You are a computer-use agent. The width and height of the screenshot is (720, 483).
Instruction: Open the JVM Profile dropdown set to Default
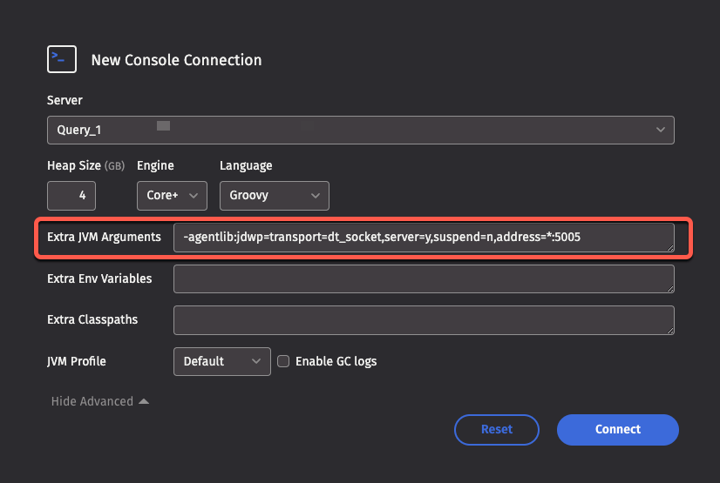point(221,361)
